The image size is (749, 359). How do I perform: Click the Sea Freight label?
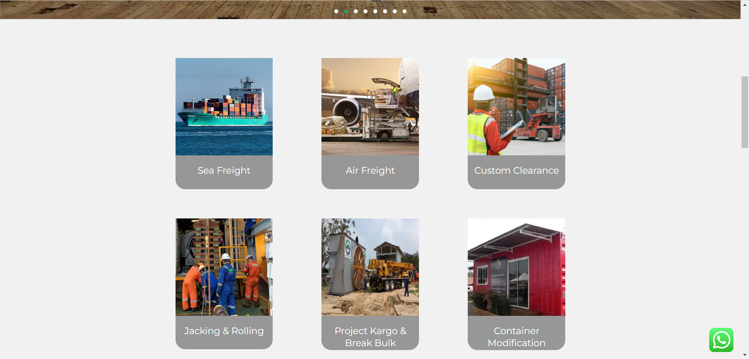point(224,171)
